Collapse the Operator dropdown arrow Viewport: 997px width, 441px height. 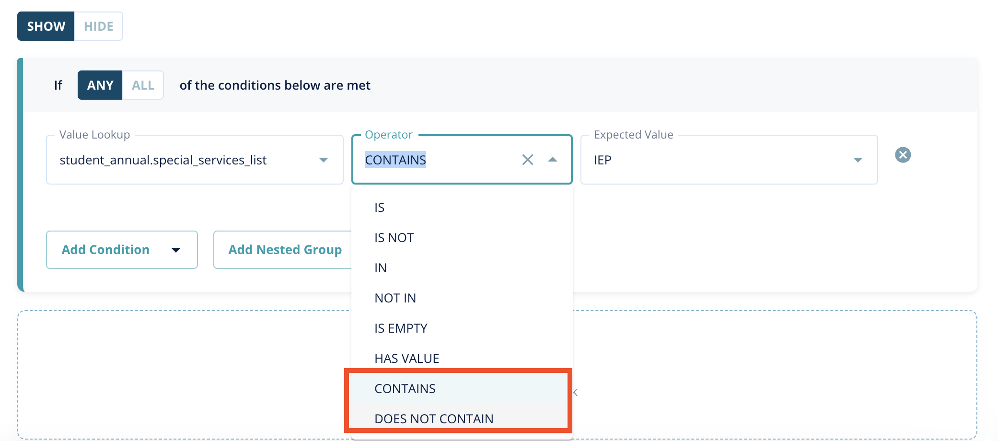(x=553, y=160)
